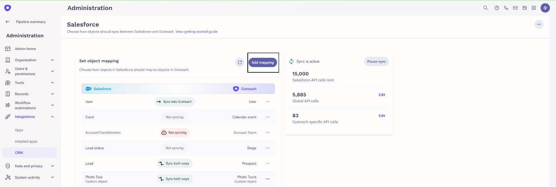Select Installed apps in sidebar
The height and width of the screenshot is (187, 556).
[26, 141]
